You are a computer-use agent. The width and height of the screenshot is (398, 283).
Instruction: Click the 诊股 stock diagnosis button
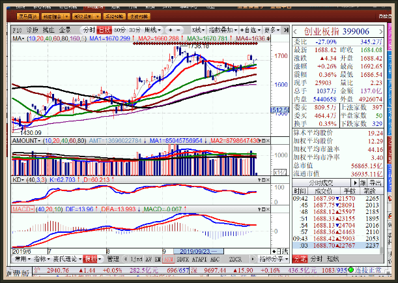[x=33, y=30]
